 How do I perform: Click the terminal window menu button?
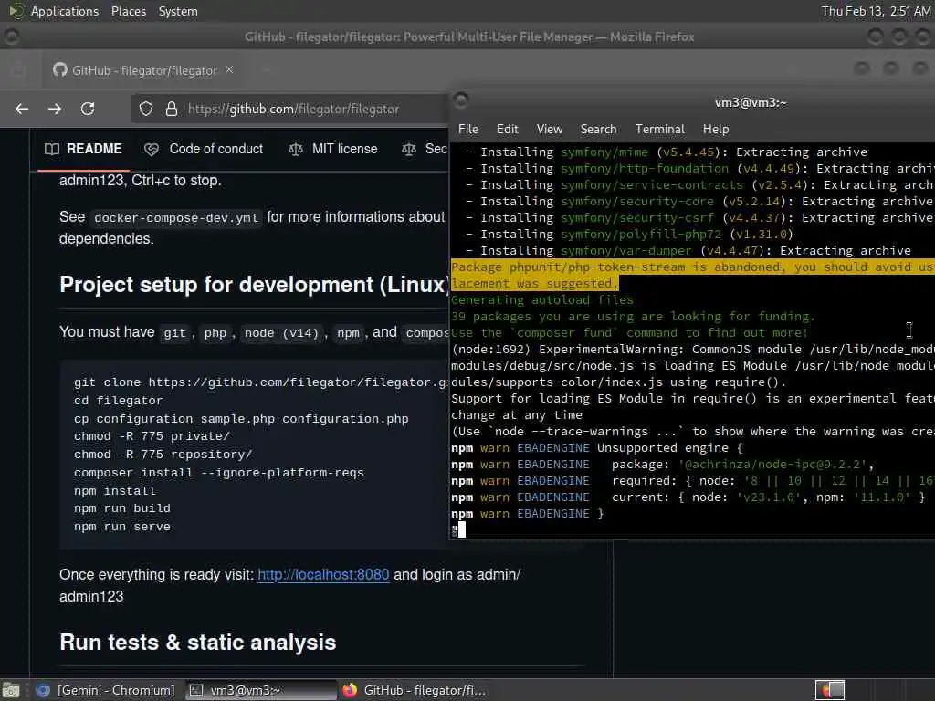click(461, 99)
